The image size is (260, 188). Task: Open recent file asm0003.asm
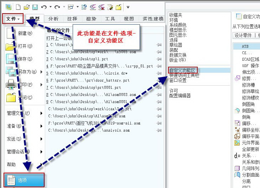(91, 95)
